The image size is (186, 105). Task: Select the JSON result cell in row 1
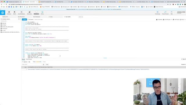click(88, 69)
